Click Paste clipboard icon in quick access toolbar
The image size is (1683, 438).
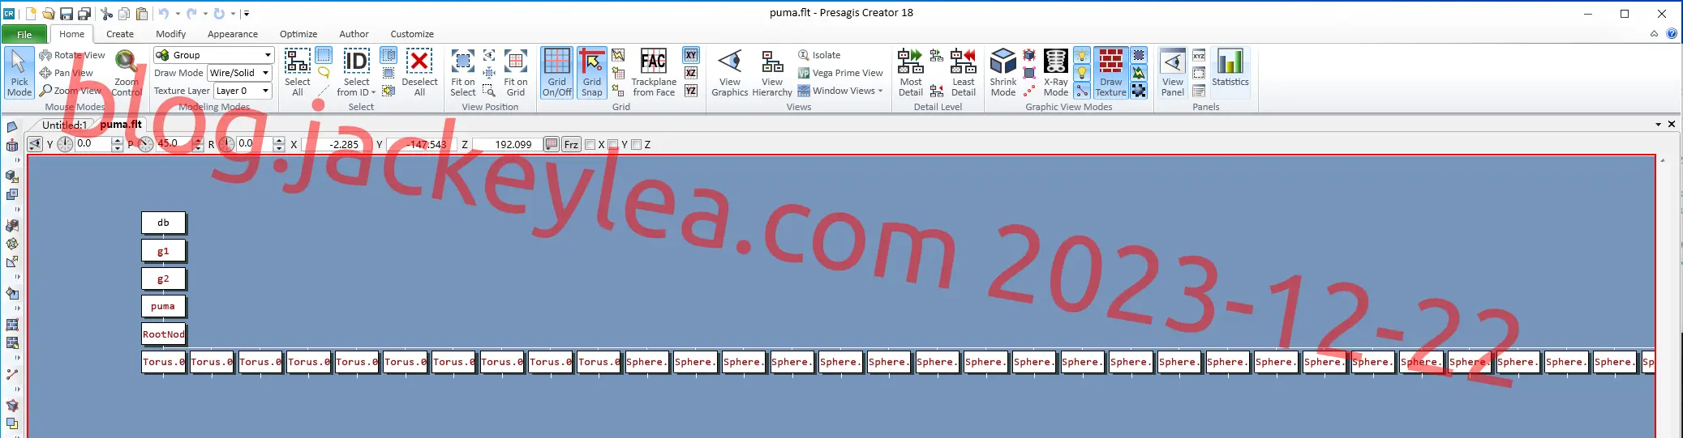142,14
